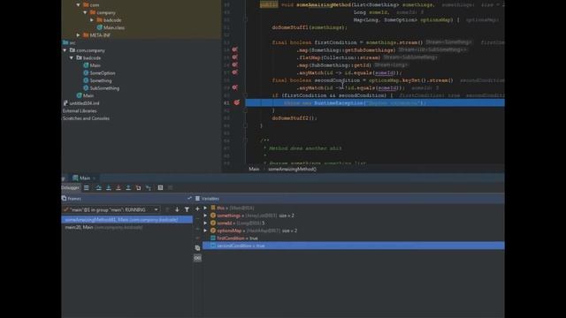This screenshot has height=318, width=566.
Task: Click the Variables panel header icon
Action: point(197,198)
